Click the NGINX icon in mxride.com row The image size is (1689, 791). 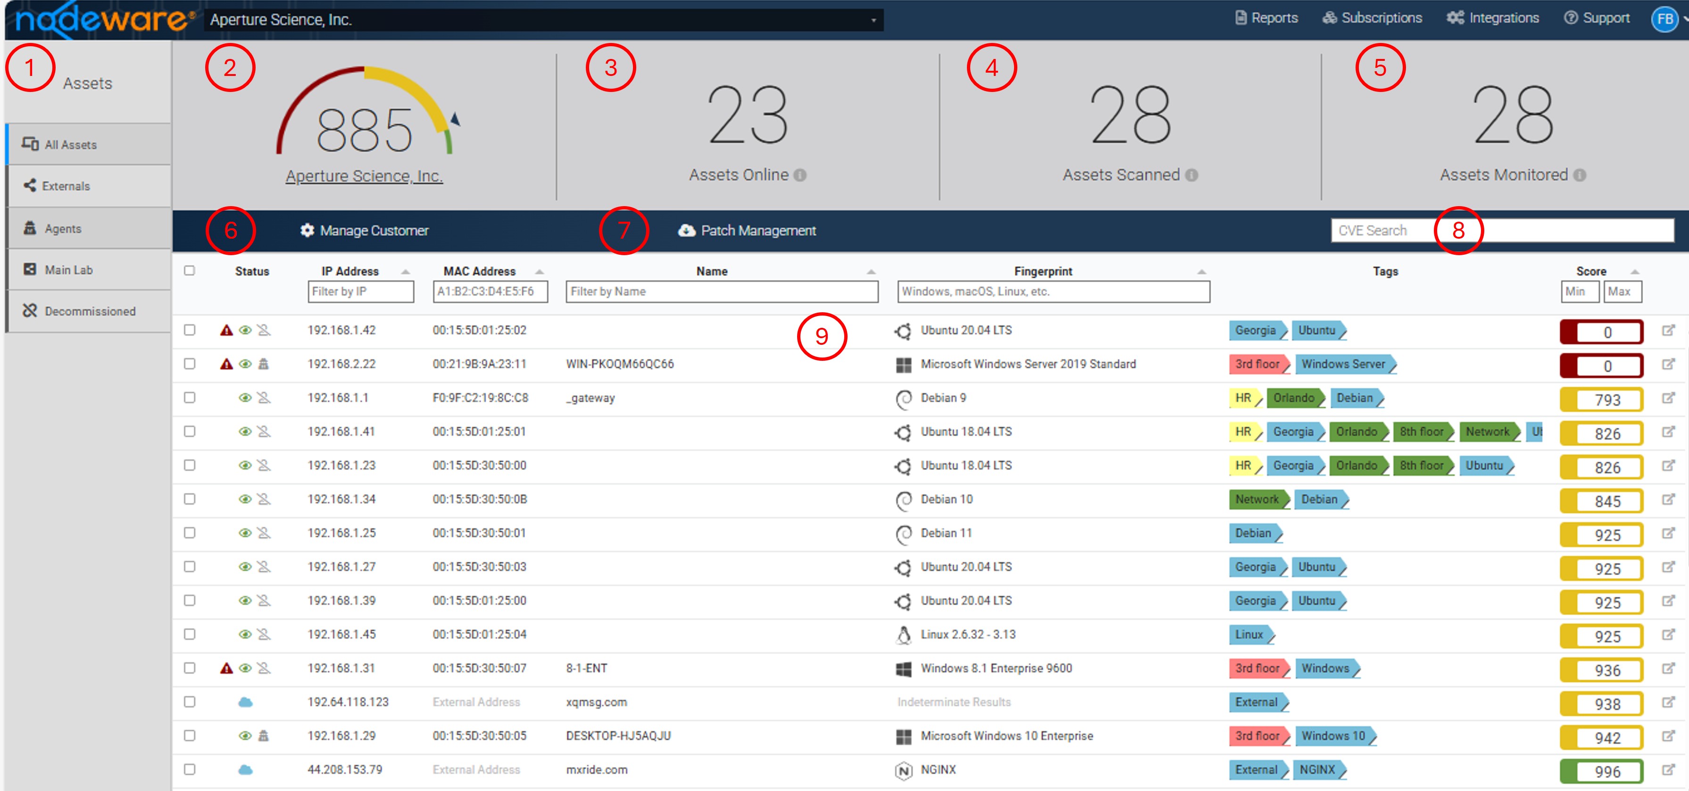904,771
